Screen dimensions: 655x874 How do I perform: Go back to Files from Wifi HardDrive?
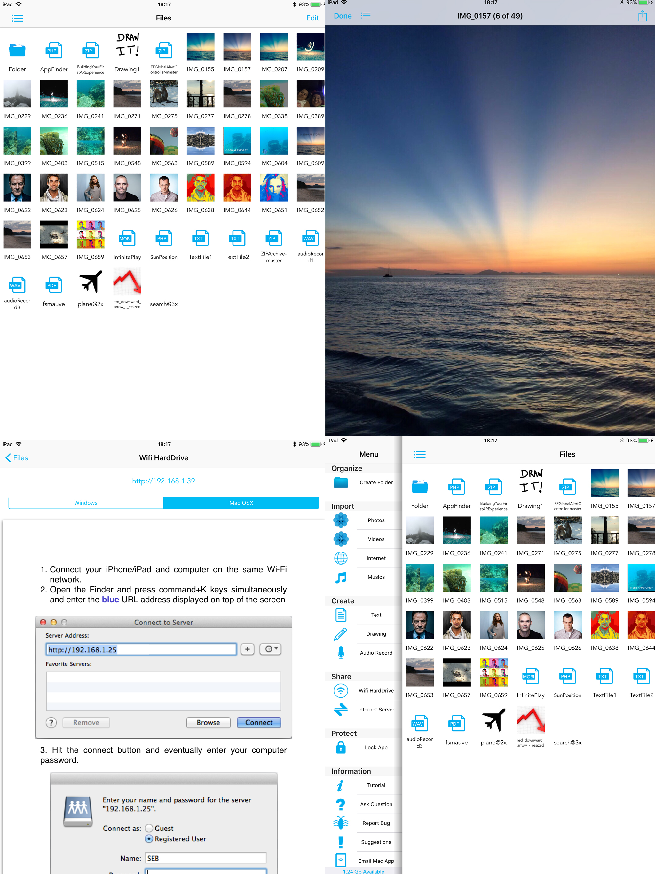tap(17, 458)
